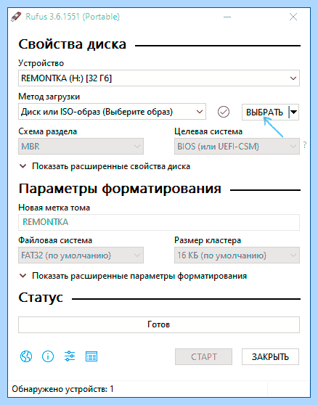Viewport: 318px width, 405px height.
Task: Open the Размер кластера 16 КБ dropdown
Action: 237,255
